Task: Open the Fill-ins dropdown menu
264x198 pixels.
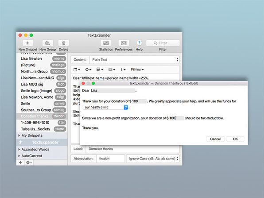Action: (x=137, y=70)
